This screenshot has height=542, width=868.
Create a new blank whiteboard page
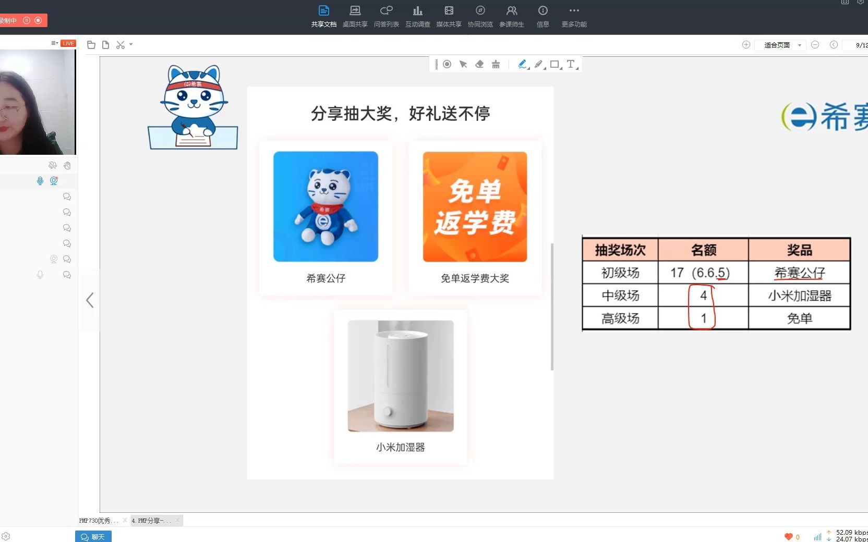click(x=106, y=45)
